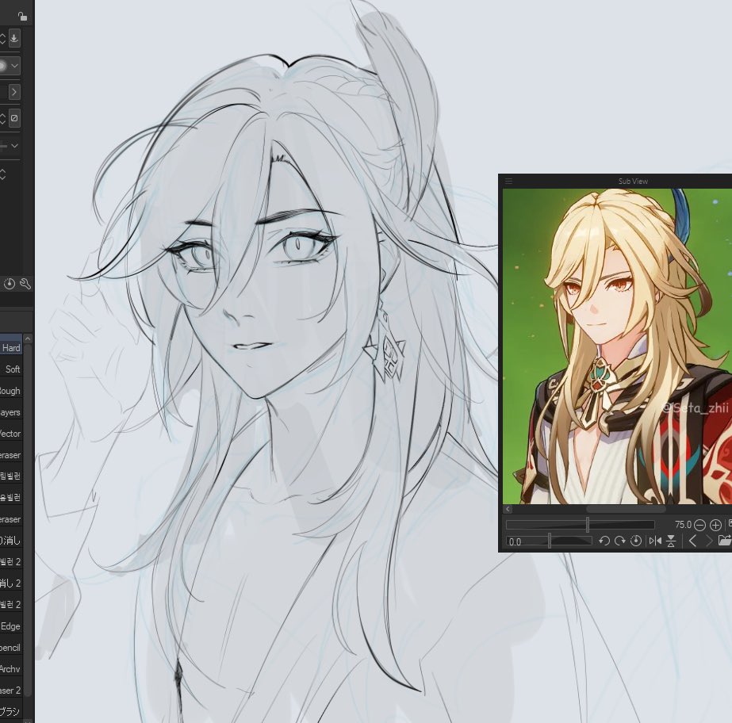Click the Sub View zoom out minus icon
The width and height of the screenshot is (732, 723).
699,525
